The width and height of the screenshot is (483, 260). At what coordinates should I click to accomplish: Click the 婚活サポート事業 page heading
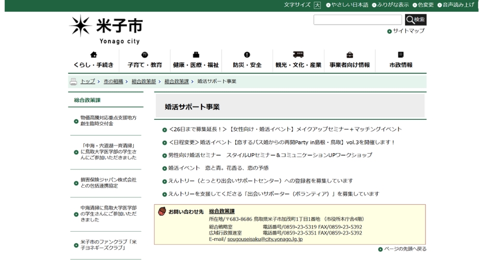click(x=192, y=107)
